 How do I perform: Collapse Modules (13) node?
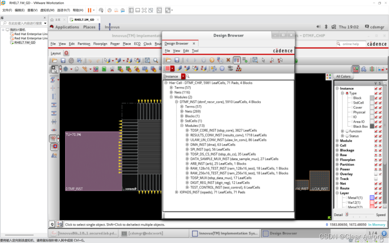pyautogui.click(x=182, y=125)
